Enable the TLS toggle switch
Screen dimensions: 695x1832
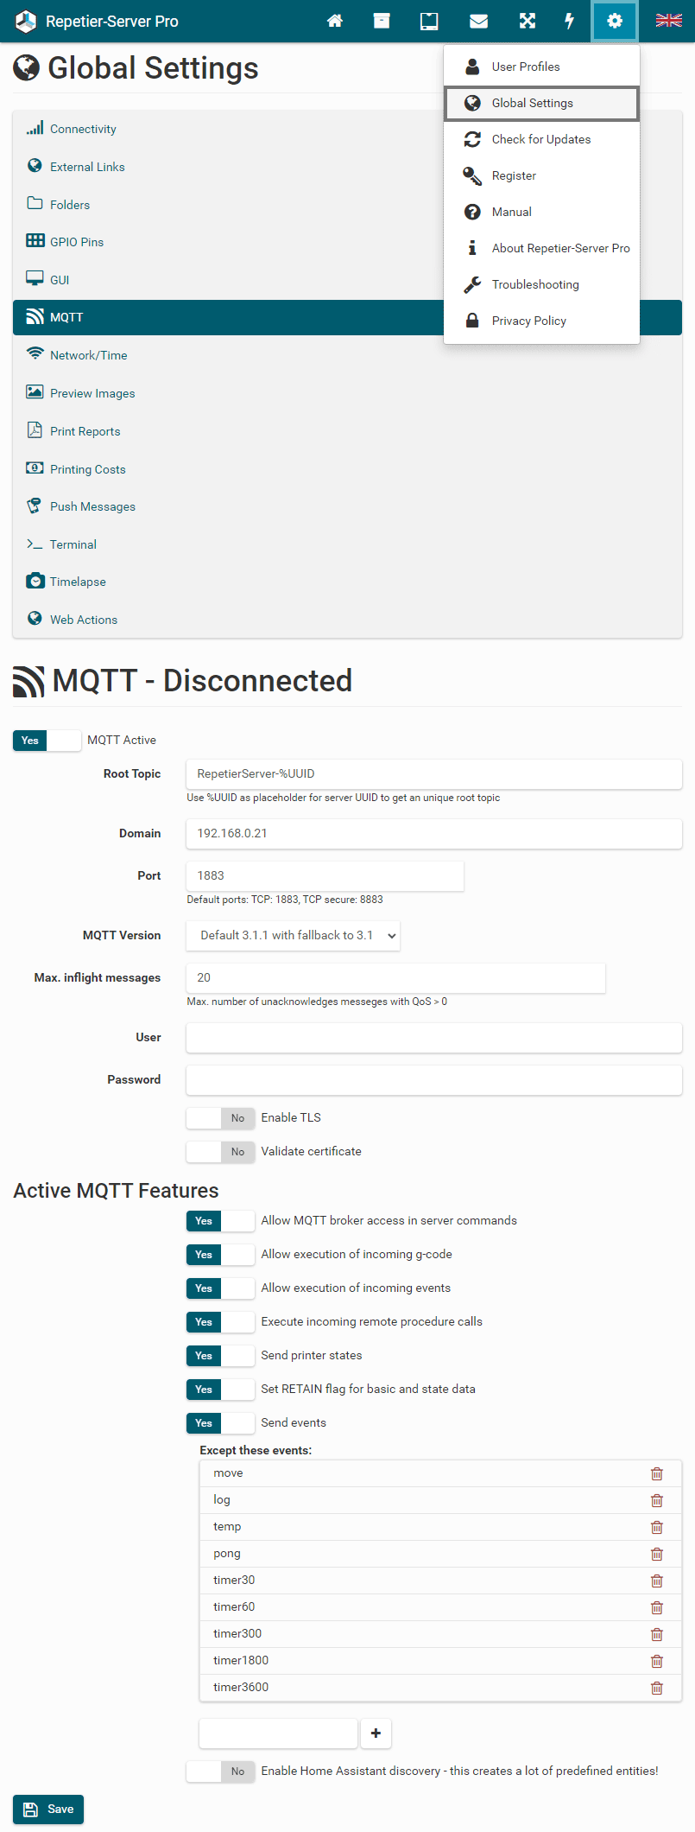coord(220,1118)
